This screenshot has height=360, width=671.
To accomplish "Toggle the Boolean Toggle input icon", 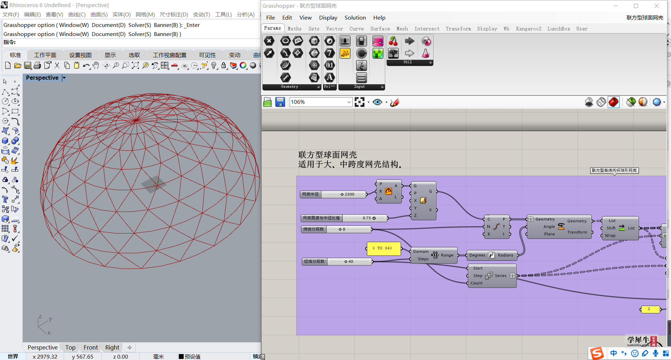I will tap(361, 41).
